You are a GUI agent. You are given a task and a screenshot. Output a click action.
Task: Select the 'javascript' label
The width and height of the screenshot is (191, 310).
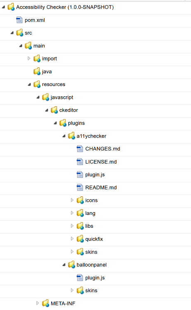(62, 98)
